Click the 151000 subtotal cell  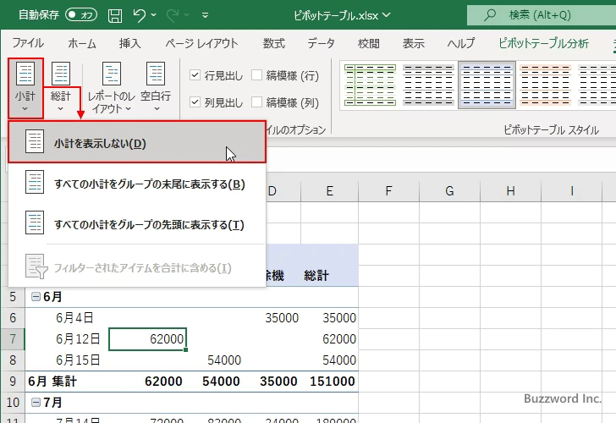(x=332, y=382)
